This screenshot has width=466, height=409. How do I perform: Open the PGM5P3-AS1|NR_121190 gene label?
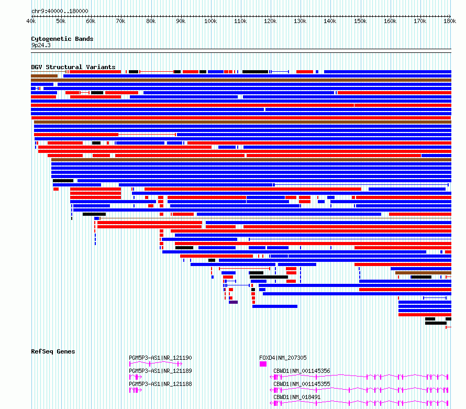[x=161, y=358]
